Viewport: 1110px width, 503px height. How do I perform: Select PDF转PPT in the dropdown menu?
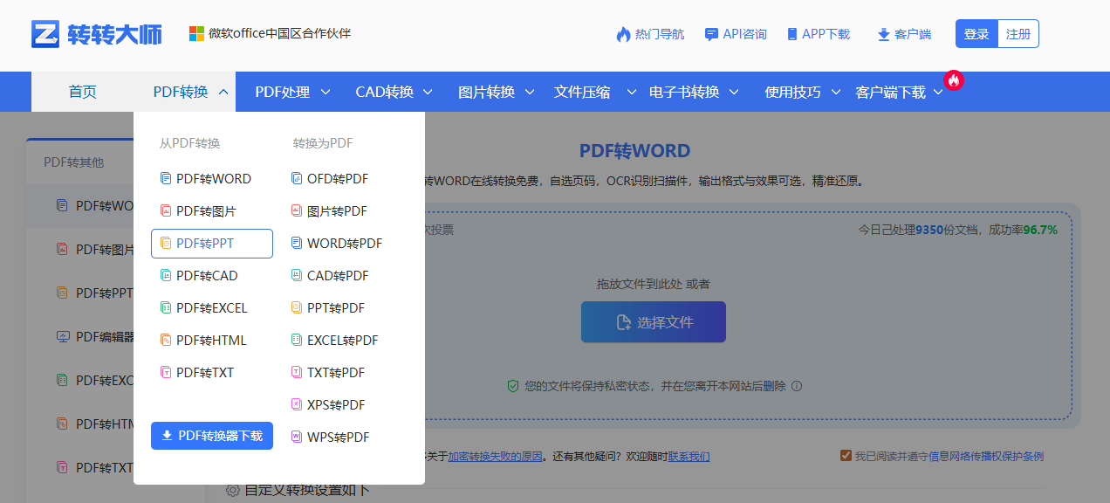click(212, 244)
